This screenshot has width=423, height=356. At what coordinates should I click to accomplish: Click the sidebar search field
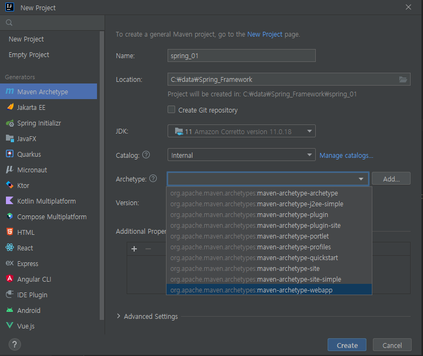coord(52,23)
